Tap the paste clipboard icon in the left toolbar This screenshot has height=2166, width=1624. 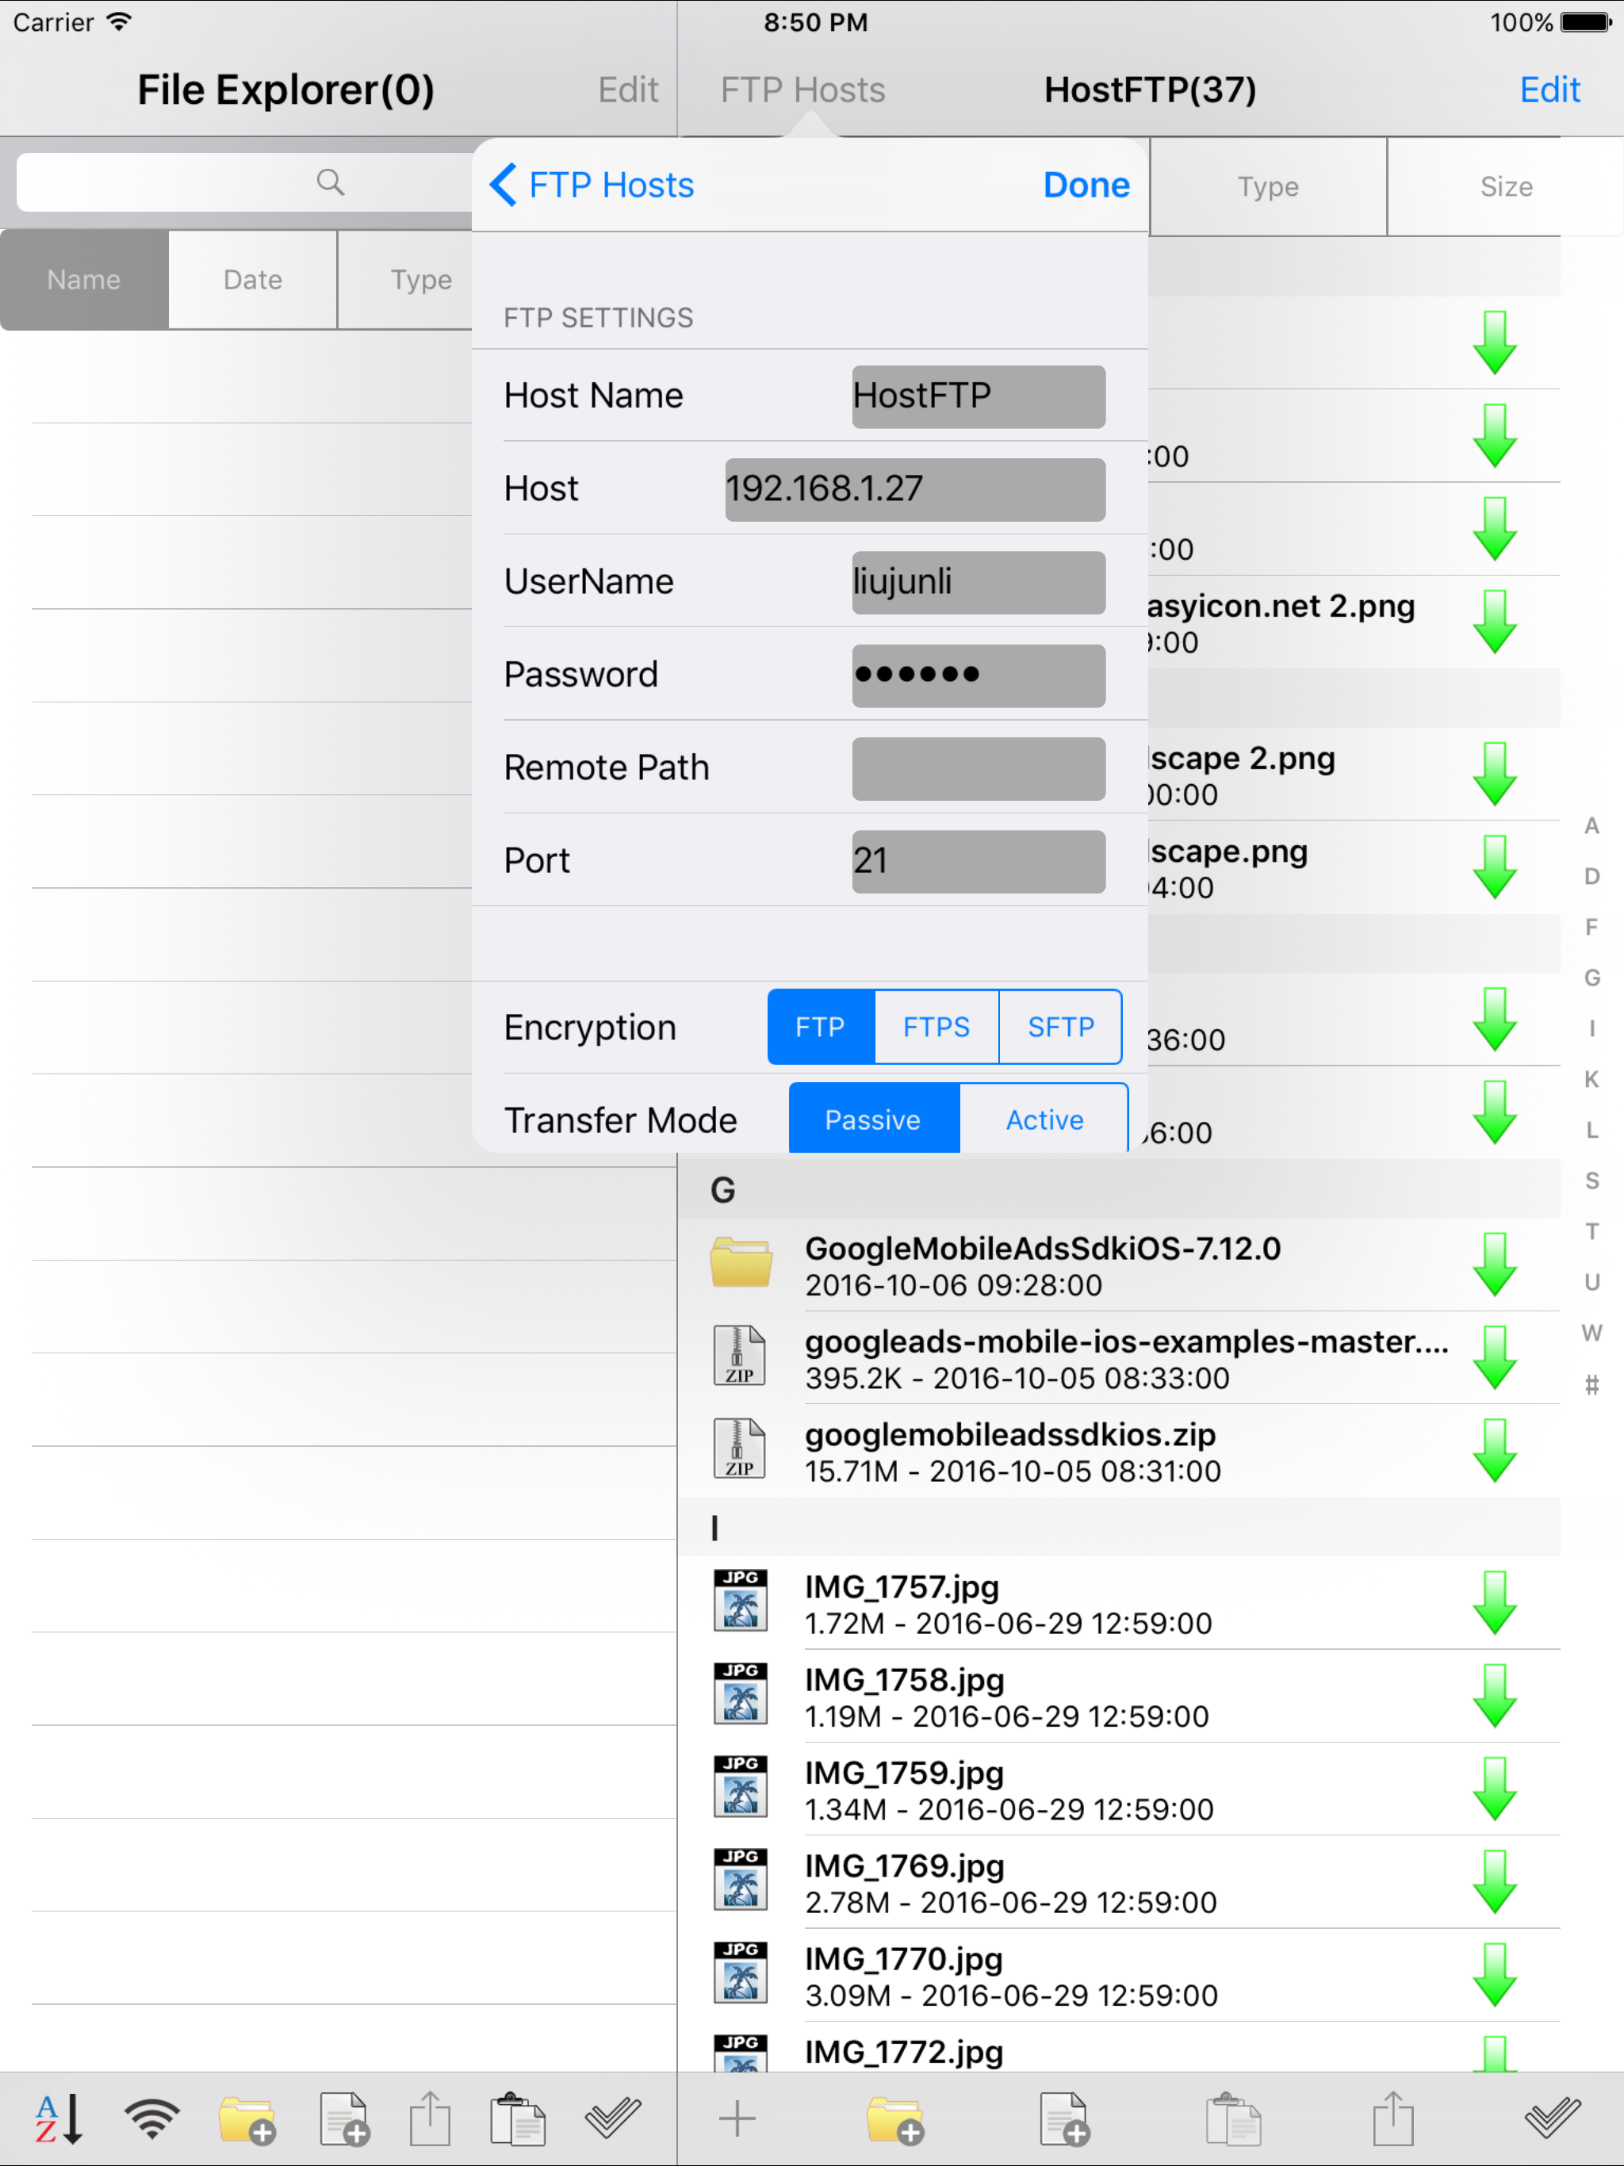click(x=517, y=2119)
